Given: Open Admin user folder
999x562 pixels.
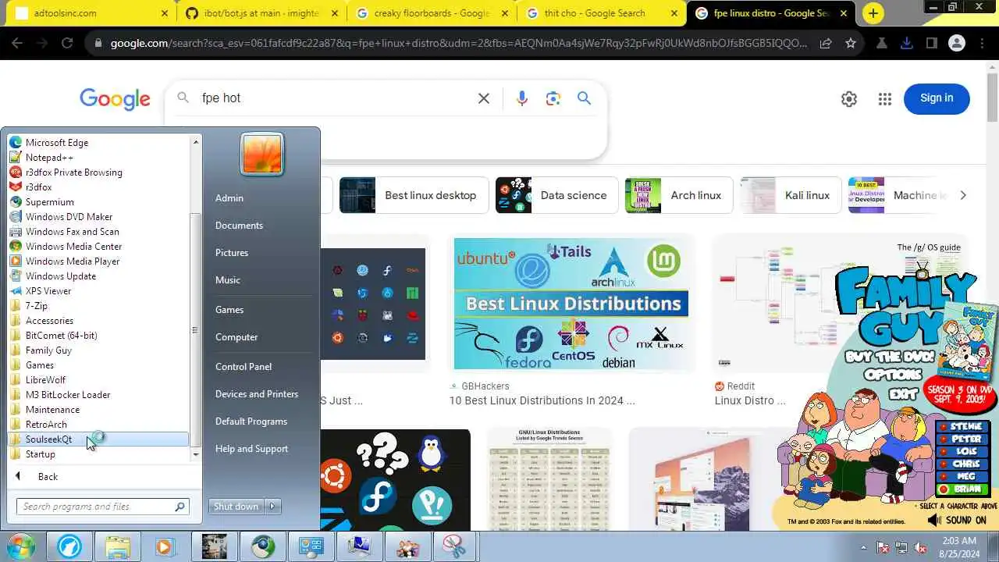Looking at the screenshot, I should pos(229,198).
